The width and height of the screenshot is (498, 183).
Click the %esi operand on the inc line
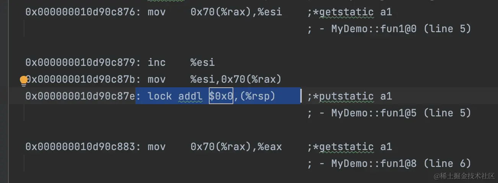pyautogui.click(x=203, y=62)
